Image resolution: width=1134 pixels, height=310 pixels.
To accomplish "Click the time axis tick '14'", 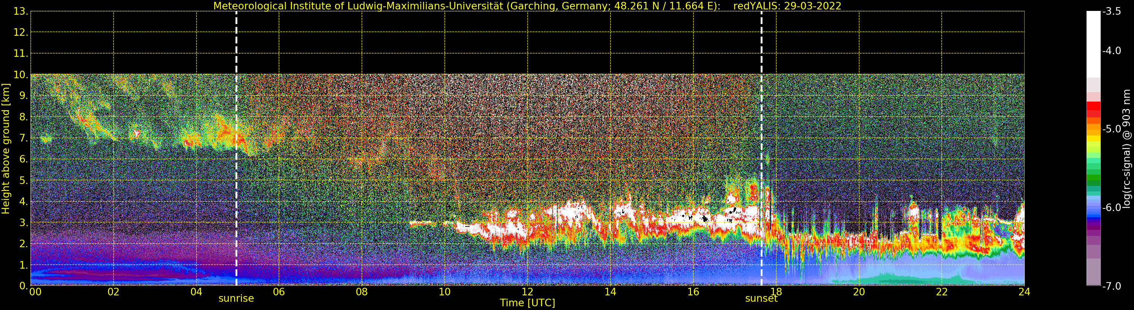I will [610, 292].
